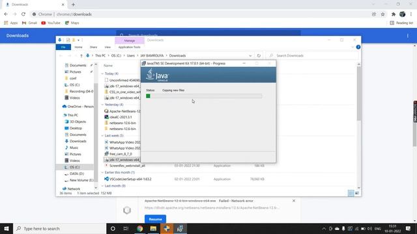Open File Explorer from taskbar

[153, 228]
